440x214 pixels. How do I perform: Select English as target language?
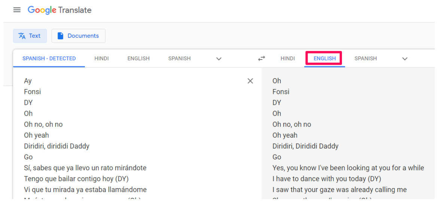point(325,59)
